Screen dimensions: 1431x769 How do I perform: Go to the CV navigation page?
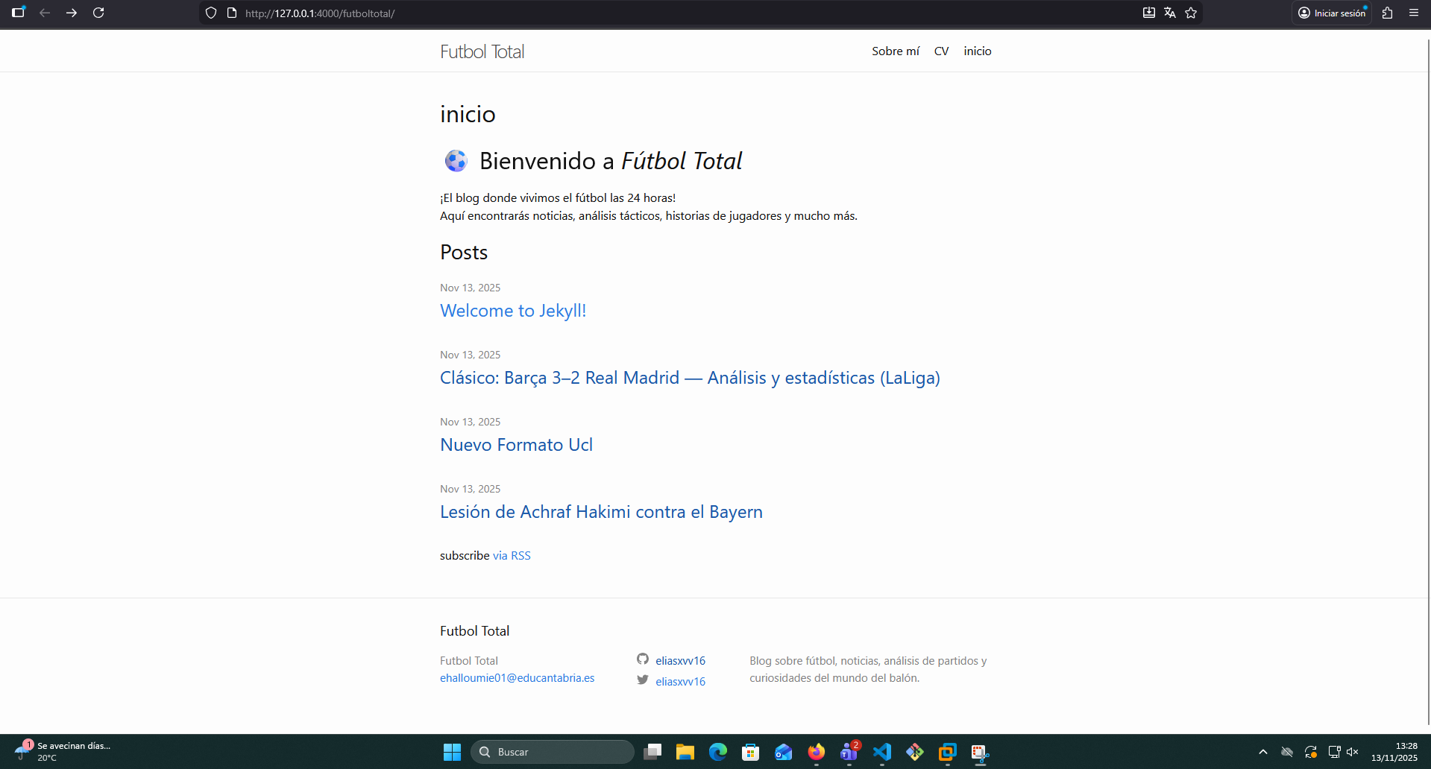point(941,51)
